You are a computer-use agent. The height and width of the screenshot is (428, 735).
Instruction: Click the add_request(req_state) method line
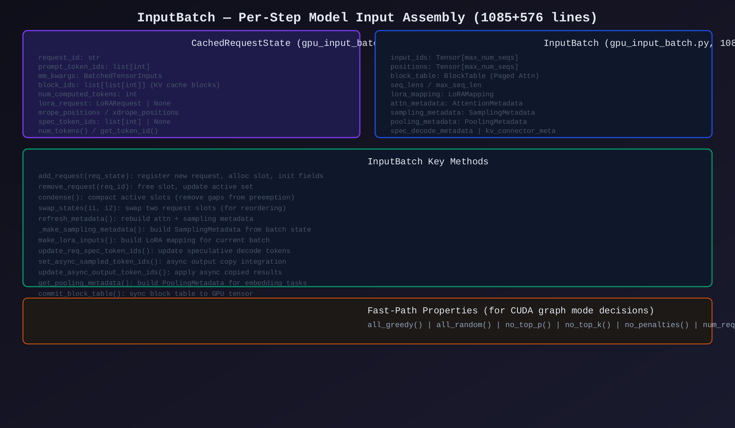(x=181, y=176)
